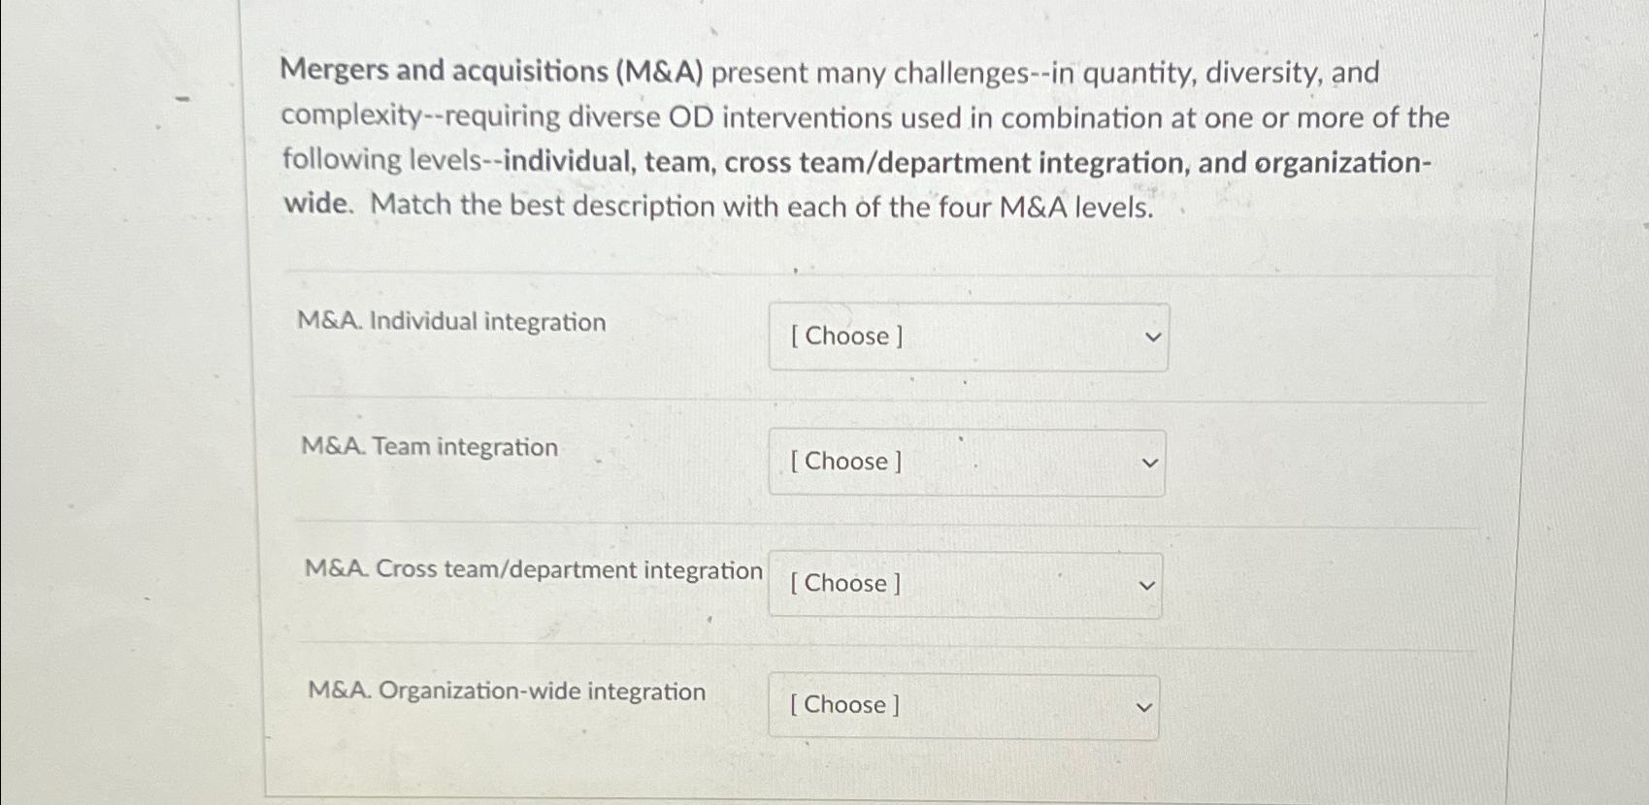Open the Organization-wide integration dropdown
This screenshot has width=1649, height=805.
tap(964, 705)
